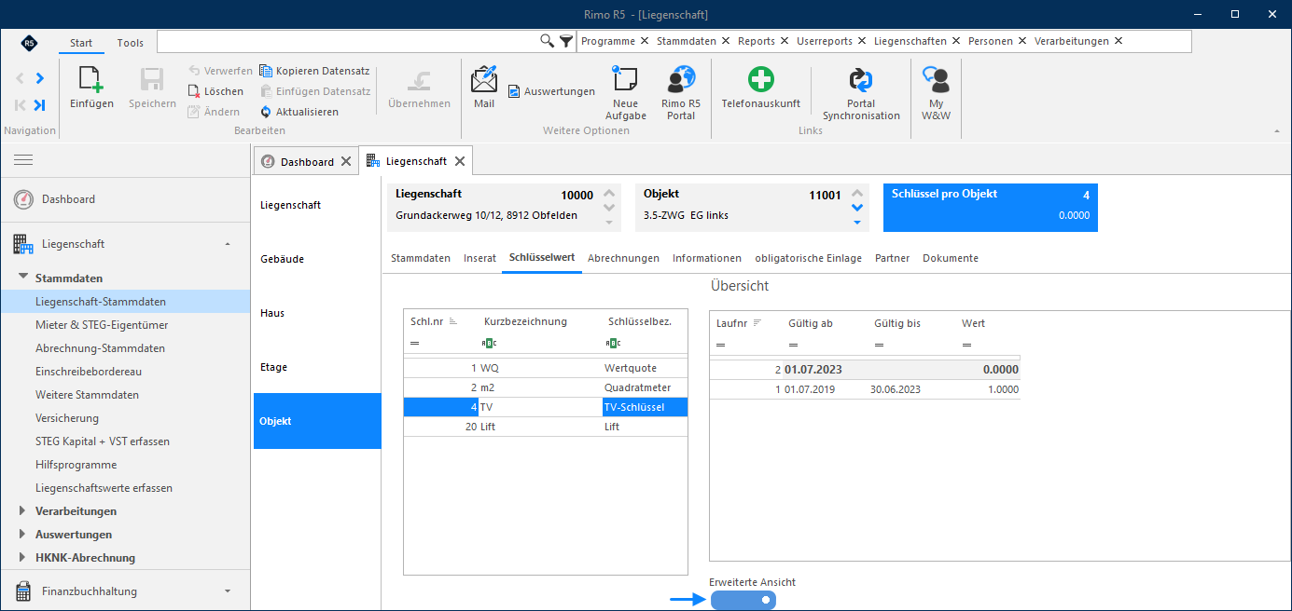The width and height of the screenshot is (1292, 611).
Task: Open Auswertungen from the ribbon
Action: [x=551, y=91]
